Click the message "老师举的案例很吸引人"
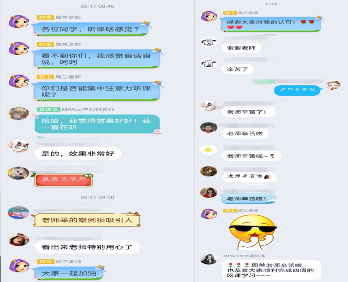The width and height of the screenshot is (348, 282). coord(87,220)
